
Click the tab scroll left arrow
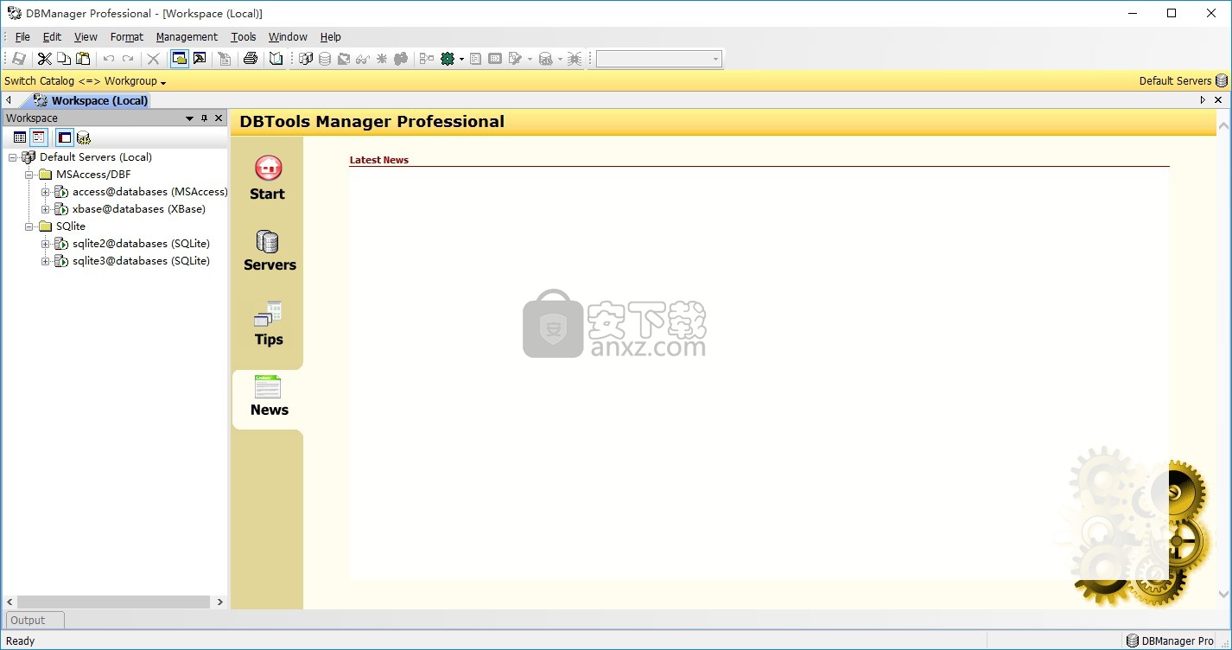pos(9,100)
